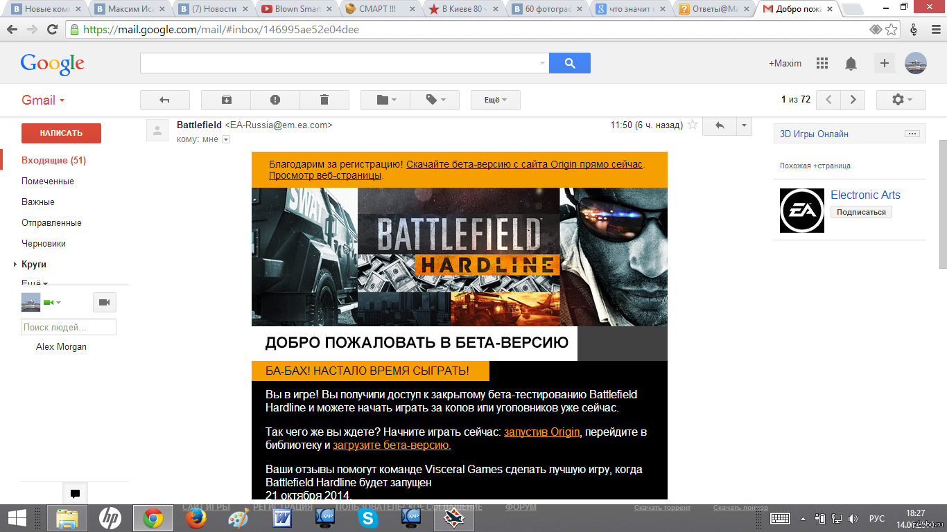This screenshot has height=532, width=947.
Task: Open the Move to folder dropdown
Action: coord(385,100)
